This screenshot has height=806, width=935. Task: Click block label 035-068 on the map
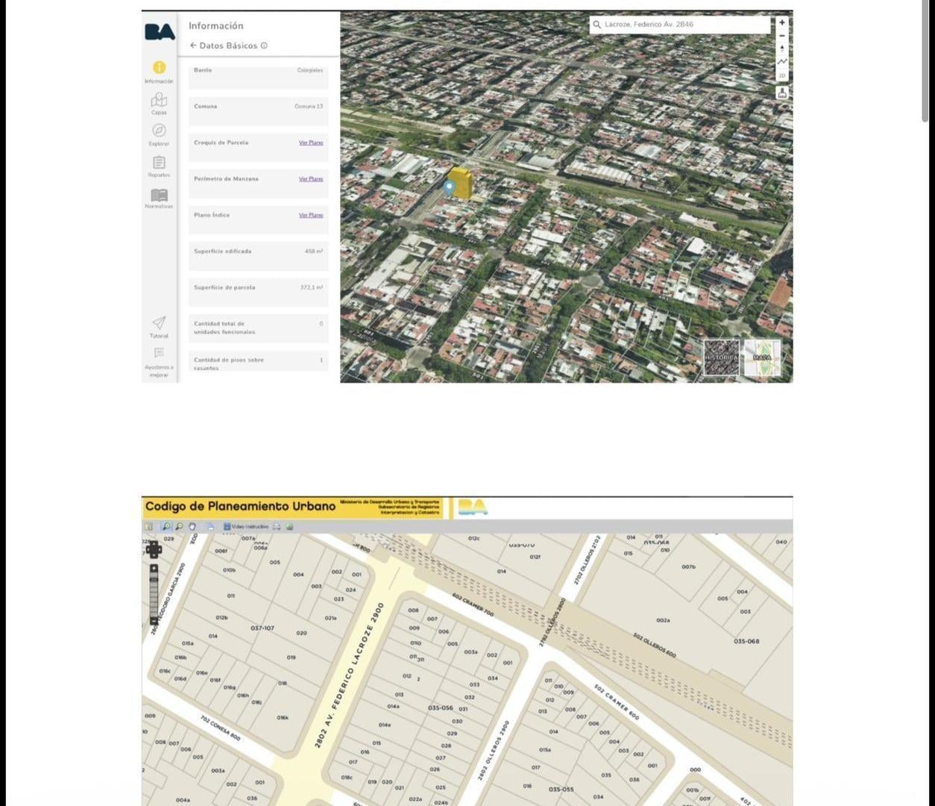point(746,641)
